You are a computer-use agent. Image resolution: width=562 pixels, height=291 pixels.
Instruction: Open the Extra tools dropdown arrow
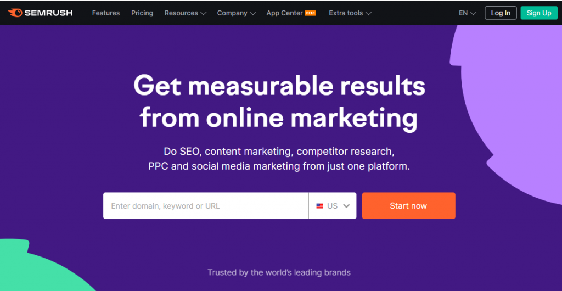point(368,14)
